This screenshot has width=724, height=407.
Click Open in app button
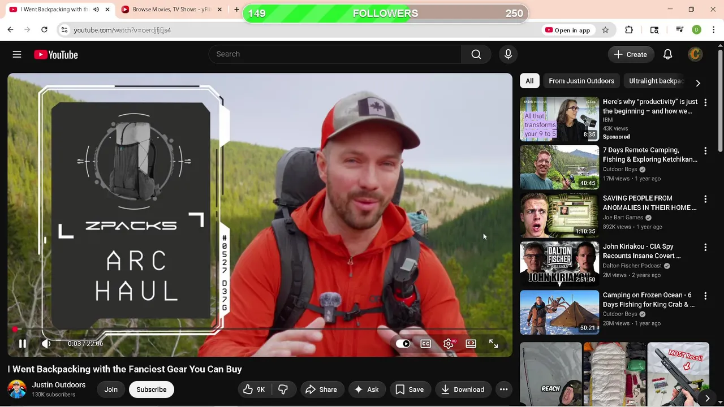[567, 30]
